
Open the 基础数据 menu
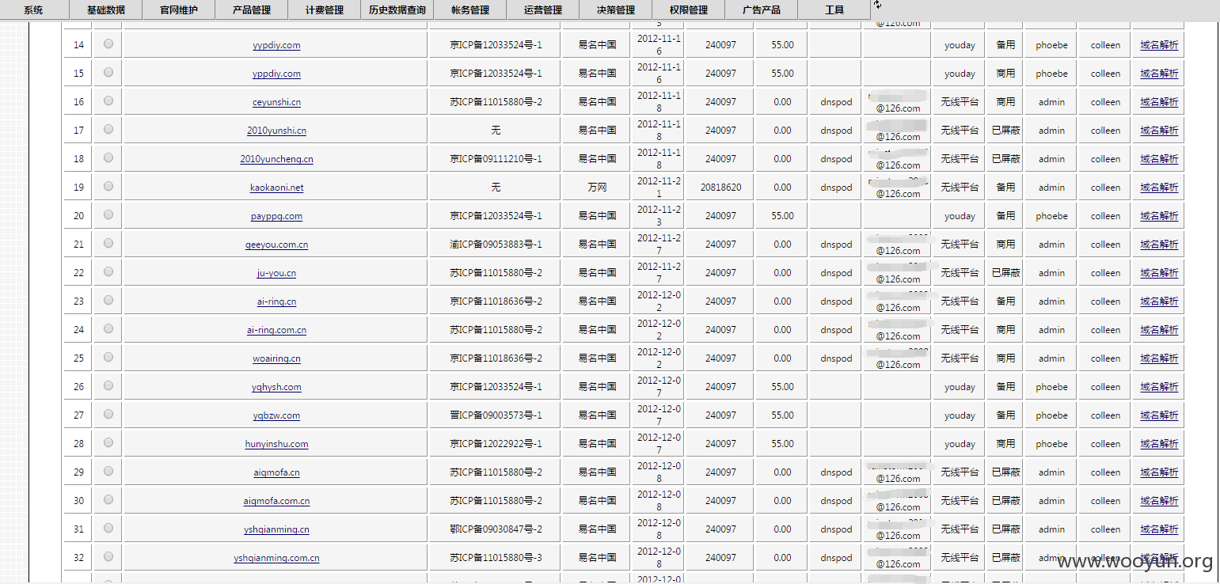(106, 9)
